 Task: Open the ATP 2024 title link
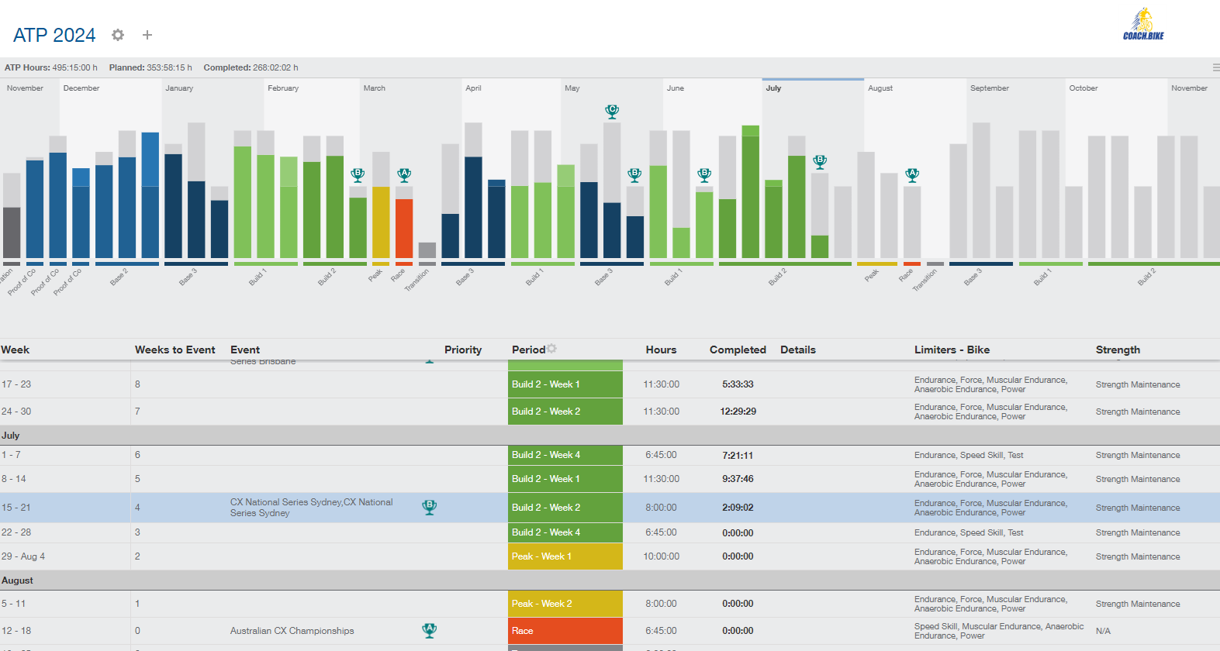click(x=54, y=35)
